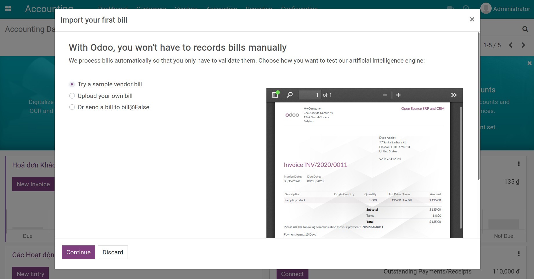534x279 pixels.
Task: Close the Import your first bill dialog
Action: click(x=472, y=19)
